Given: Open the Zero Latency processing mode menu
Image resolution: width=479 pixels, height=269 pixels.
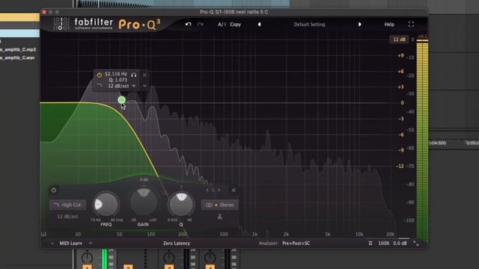Looking at the screenshot, I should pyautogui.click(x=177, y=243).
